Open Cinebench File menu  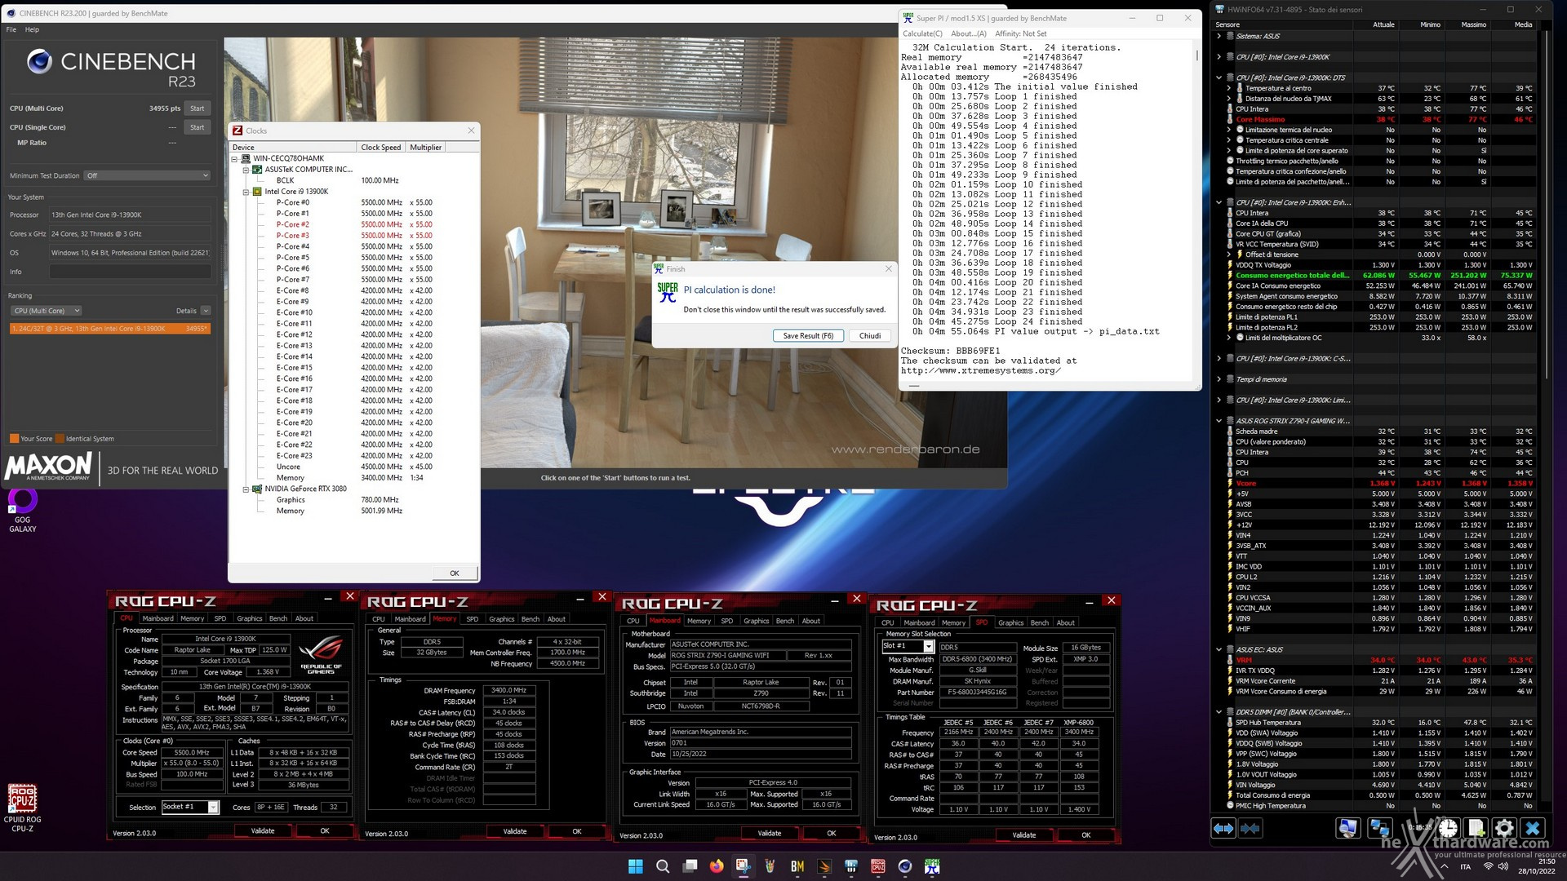(11, 29)
